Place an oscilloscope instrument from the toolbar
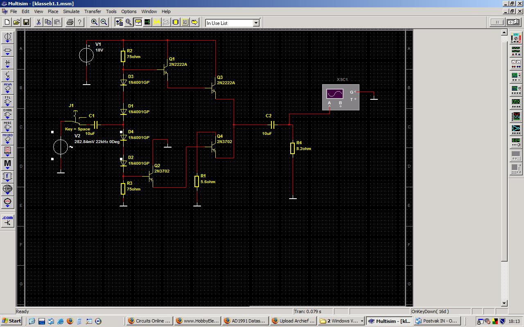524x327 pixels. coord(516,76)
